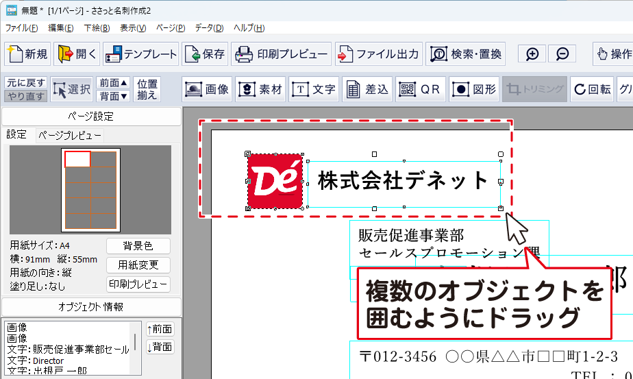Open the ページ(P) menu

pyautogui.click(x=171, y=28)
